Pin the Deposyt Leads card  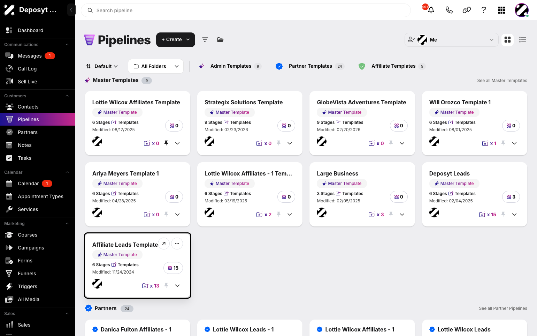coord(503,214)
